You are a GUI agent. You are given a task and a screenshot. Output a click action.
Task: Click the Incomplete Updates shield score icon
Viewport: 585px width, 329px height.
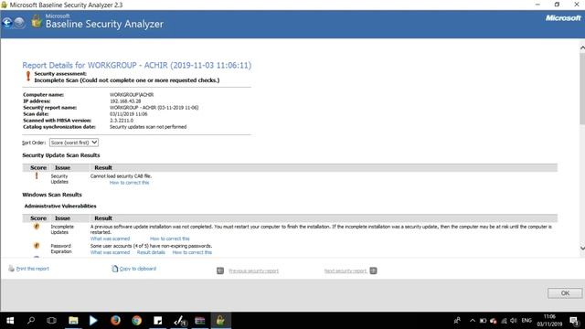pyautogui.click(x=37, y=227)
